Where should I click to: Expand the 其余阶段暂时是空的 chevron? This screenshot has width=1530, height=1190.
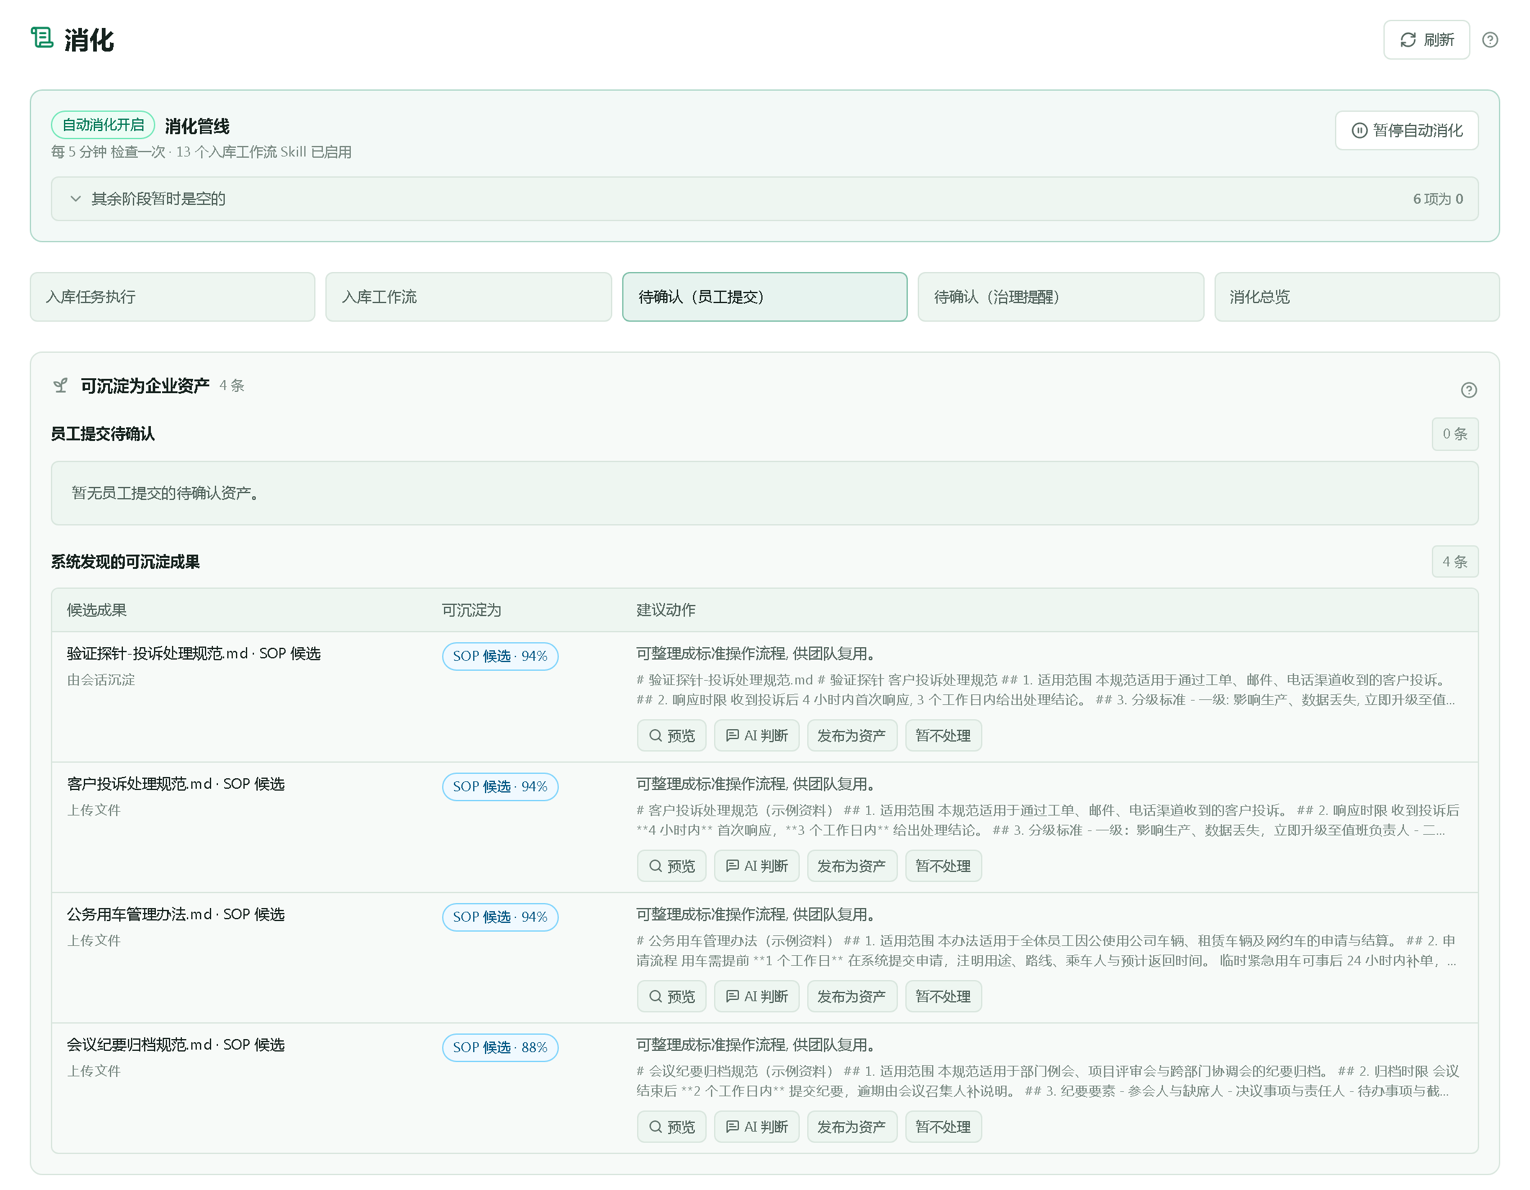(76, 199)
